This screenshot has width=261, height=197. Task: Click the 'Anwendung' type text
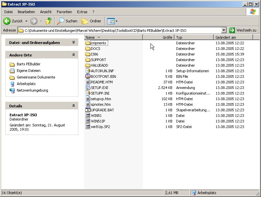click(x=186, y=88)
